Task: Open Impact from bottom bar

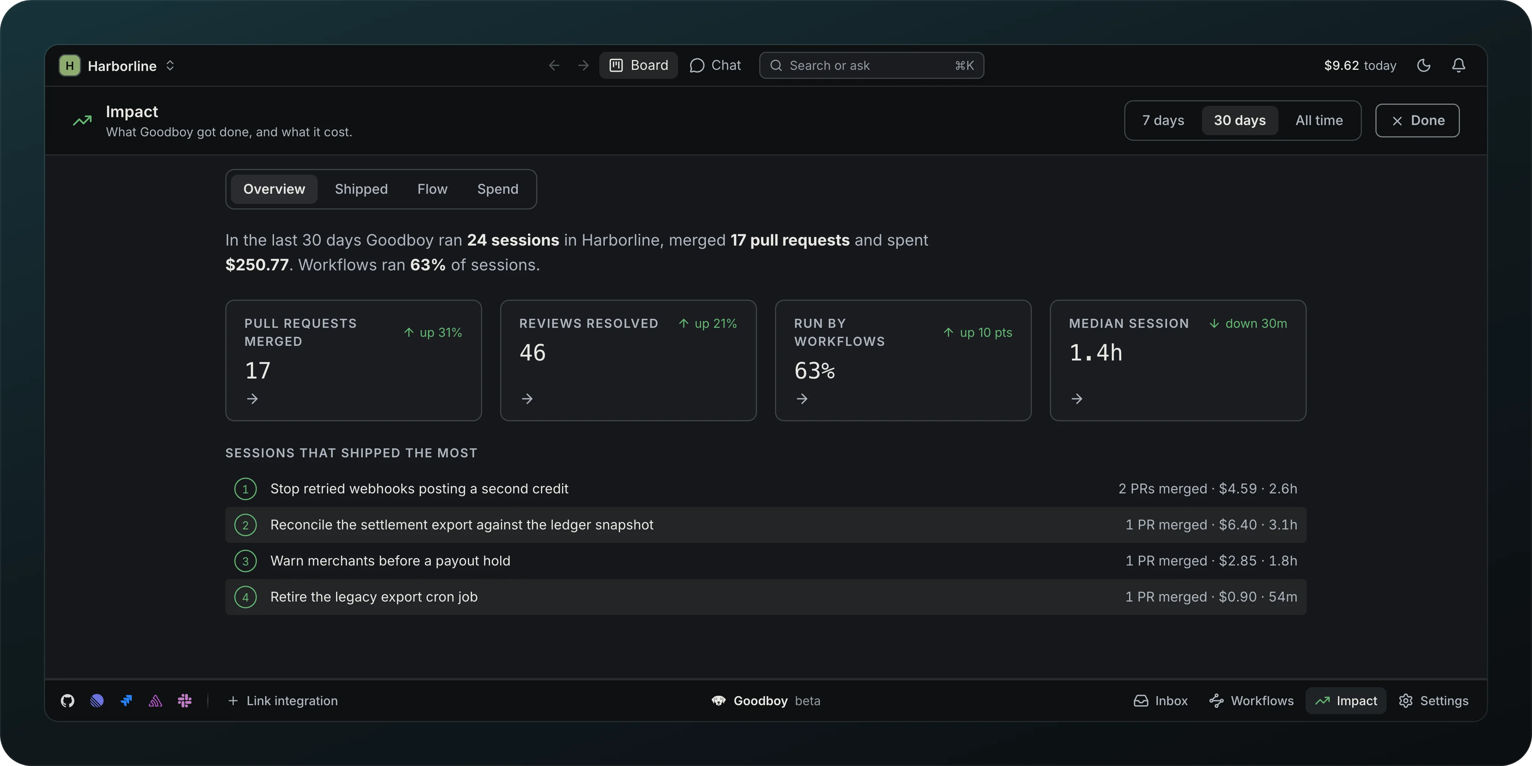Action: coord(1346,701)
